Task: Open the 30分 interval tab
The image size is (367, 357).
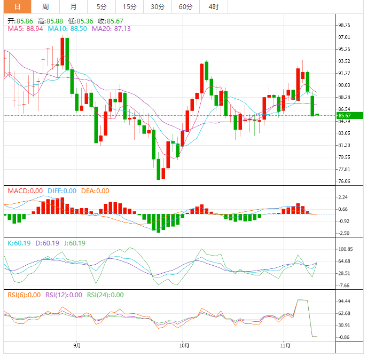Action: [158, 7]
